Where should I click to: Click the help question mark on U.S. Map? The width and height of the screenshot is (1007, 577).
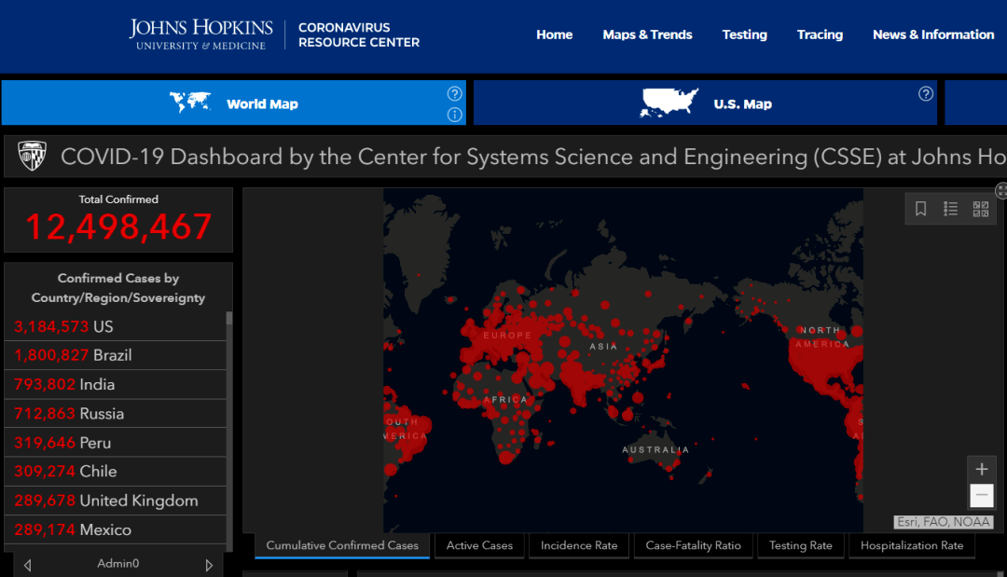coord(925,93)
